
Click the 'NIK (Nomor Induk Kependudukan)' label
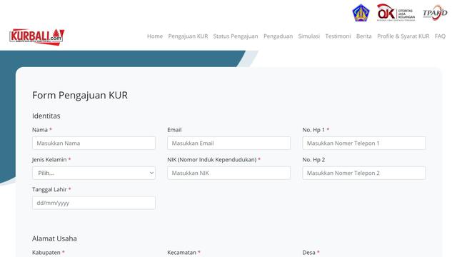212,160
